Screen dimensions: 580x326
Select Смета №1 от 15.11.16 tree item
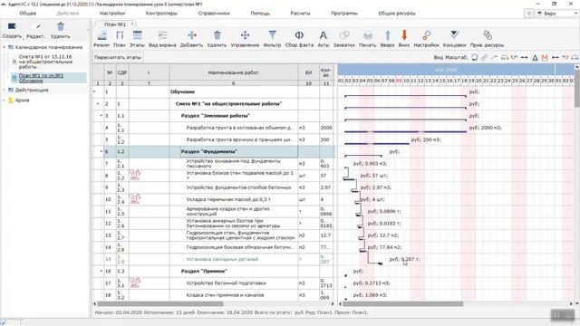45,62
